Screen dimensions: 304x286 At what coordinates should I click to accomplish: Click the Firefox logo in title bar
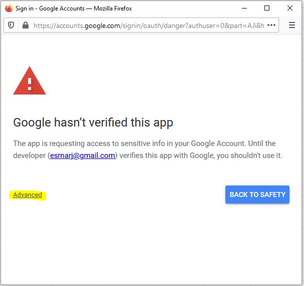coord(9,8)
